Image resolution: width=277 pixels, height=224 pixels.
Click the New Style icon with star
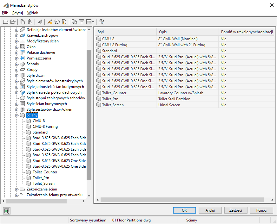pos(49,22)
